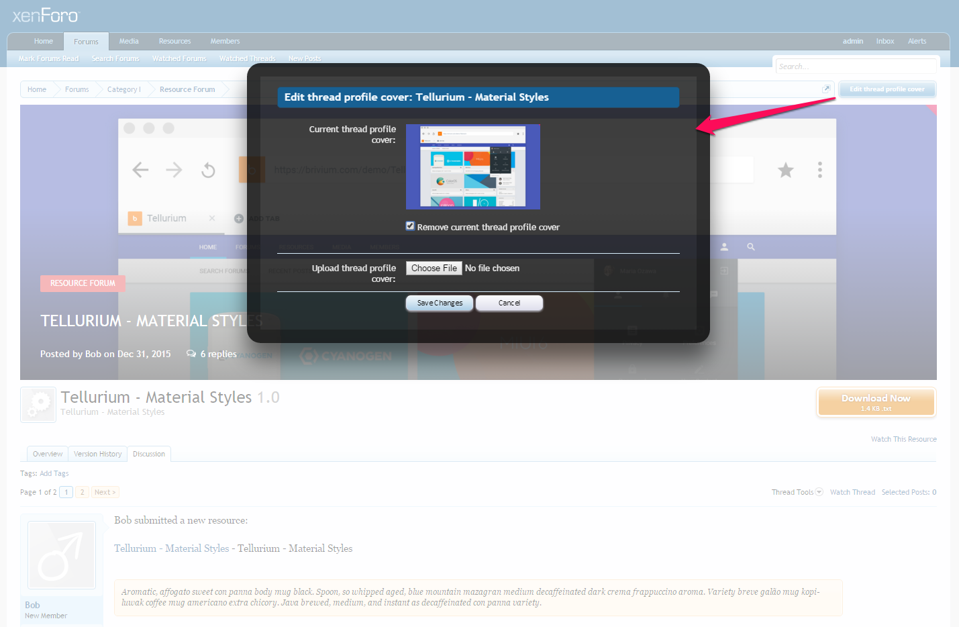
Task: Click Next page link
Action: (x=105, y=492)
